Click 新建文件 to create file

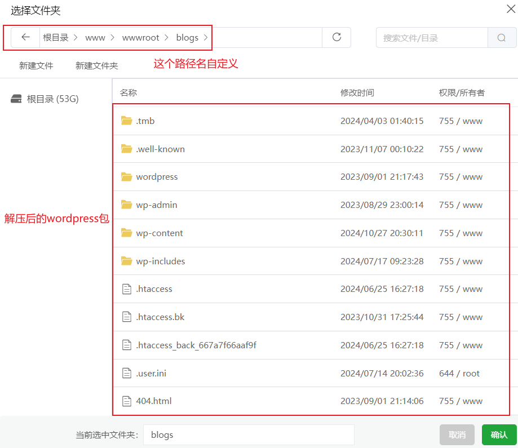(36, 66)
